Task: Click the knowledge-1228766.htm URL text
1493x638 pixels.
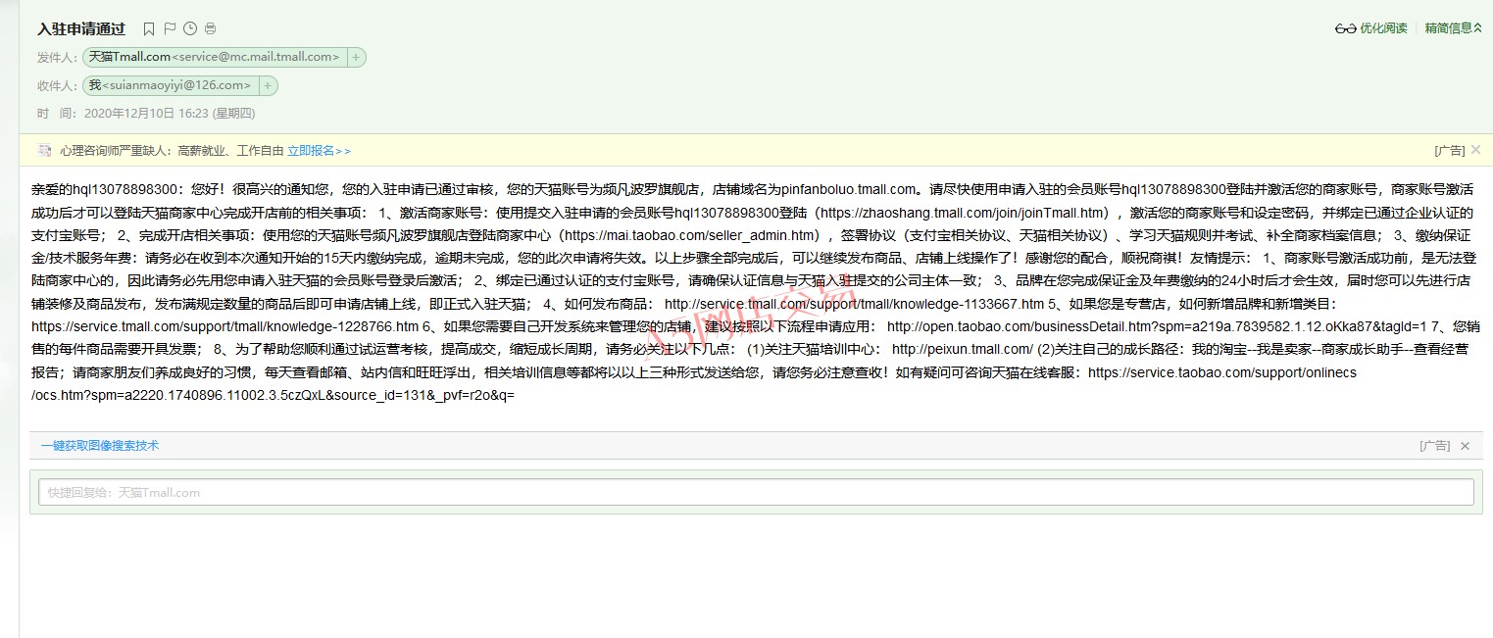Action: click(224, 328)
